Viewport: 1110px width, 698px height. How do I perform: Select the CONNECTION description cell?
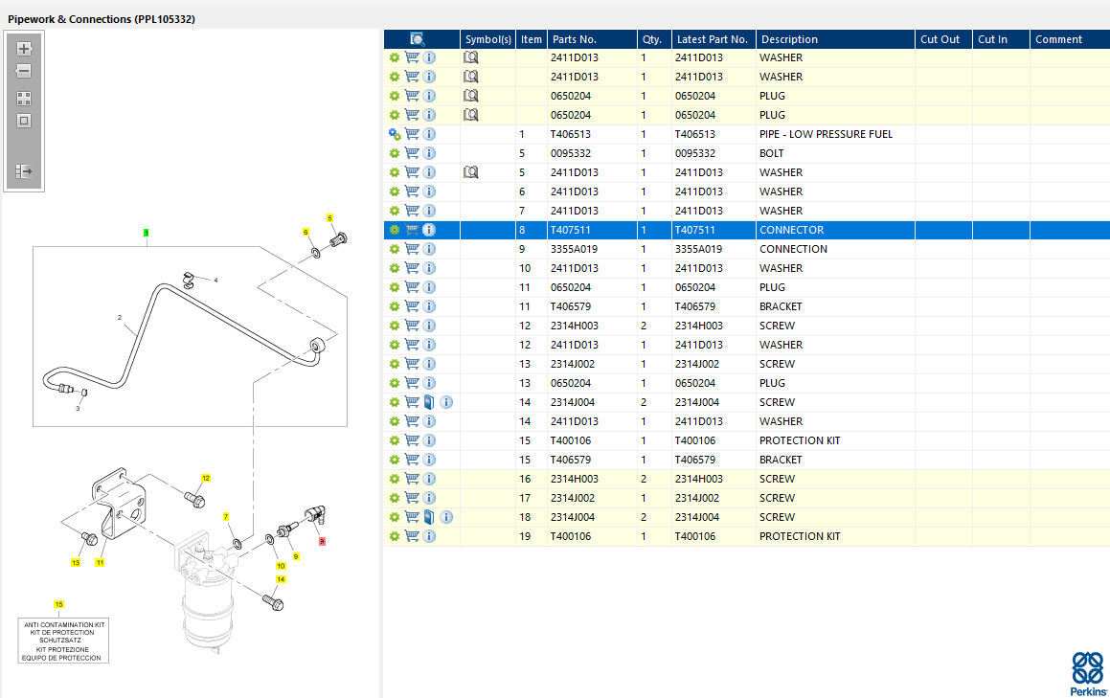[794, 249]
